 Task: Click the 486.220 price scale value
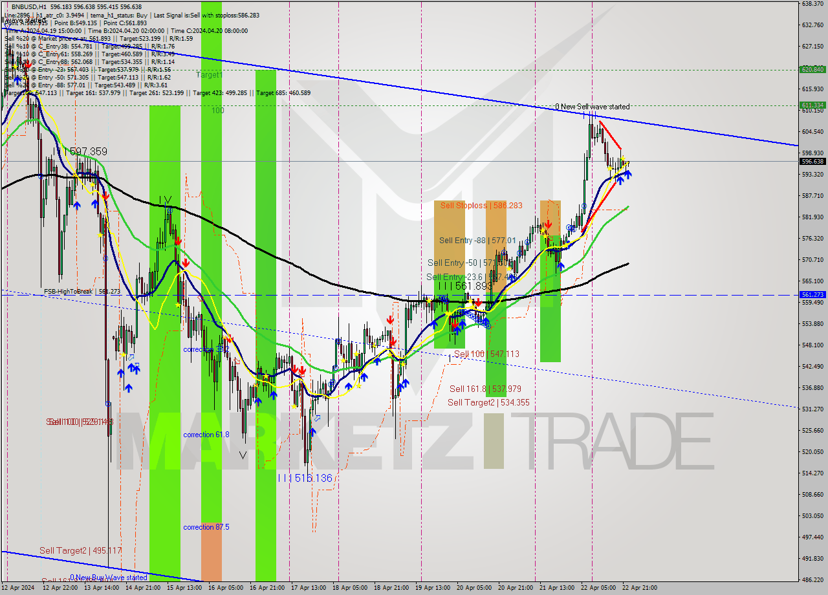812,579
